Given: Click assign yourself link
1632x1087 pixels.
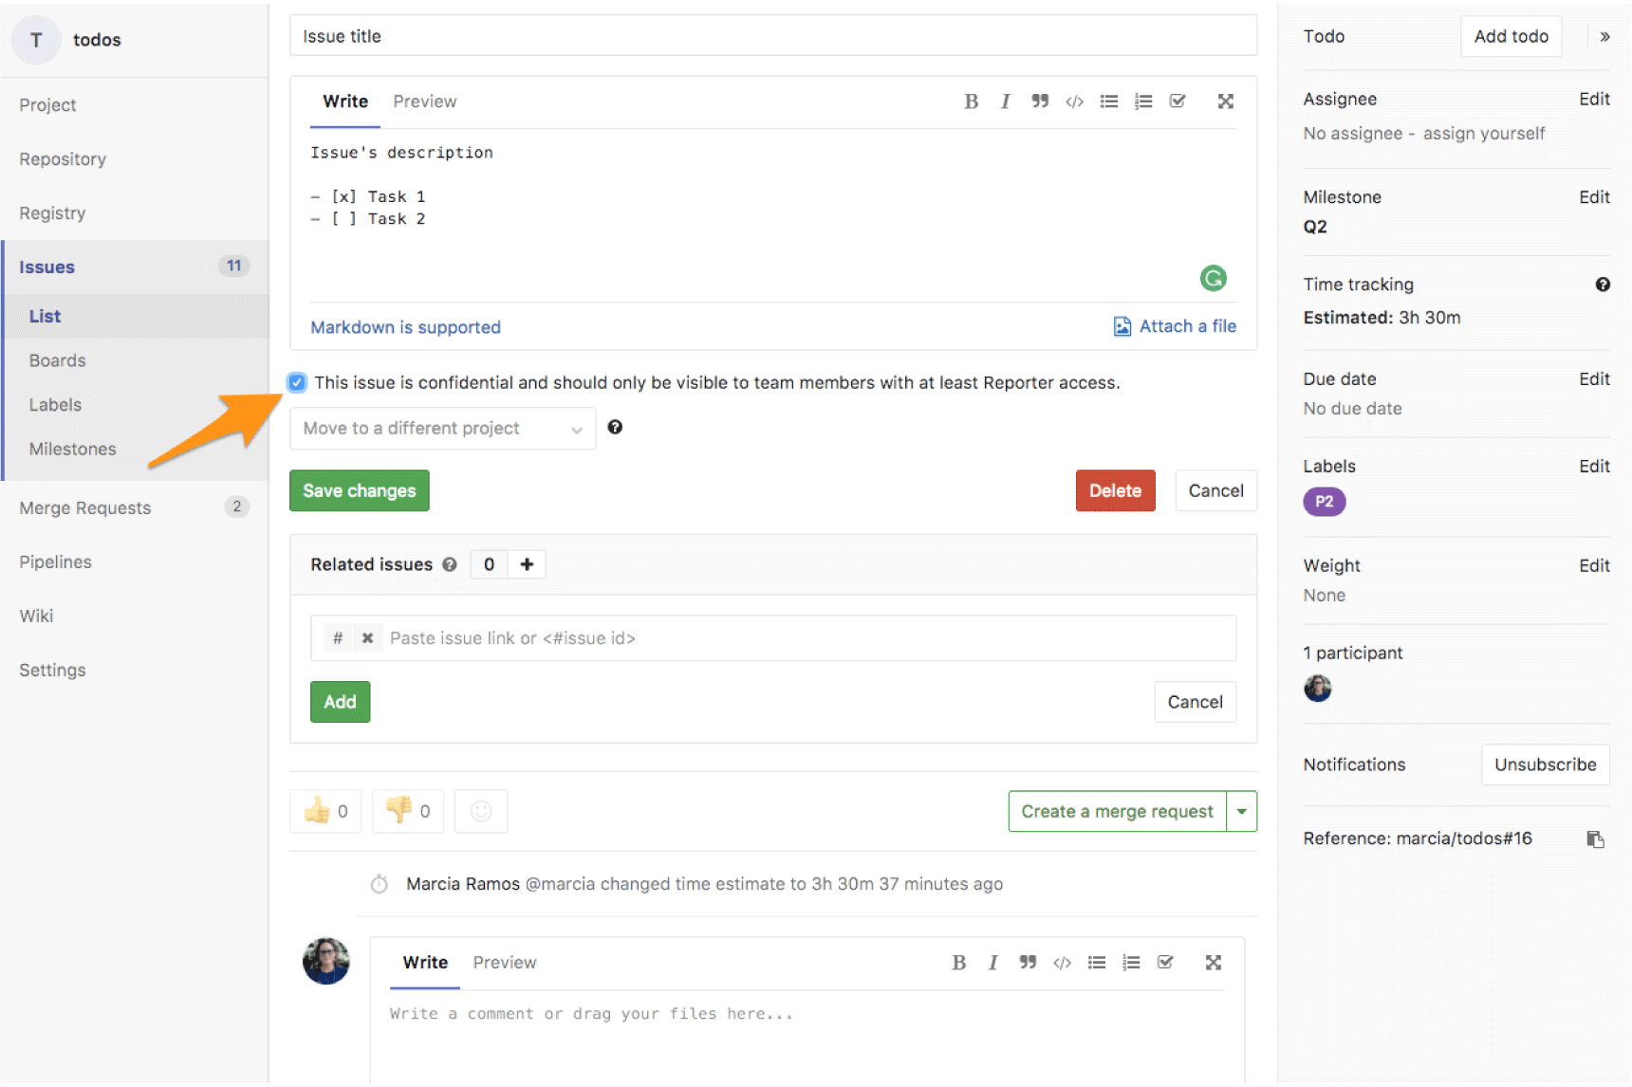Looking at the screenshot, I should (x=1484, y=134).
